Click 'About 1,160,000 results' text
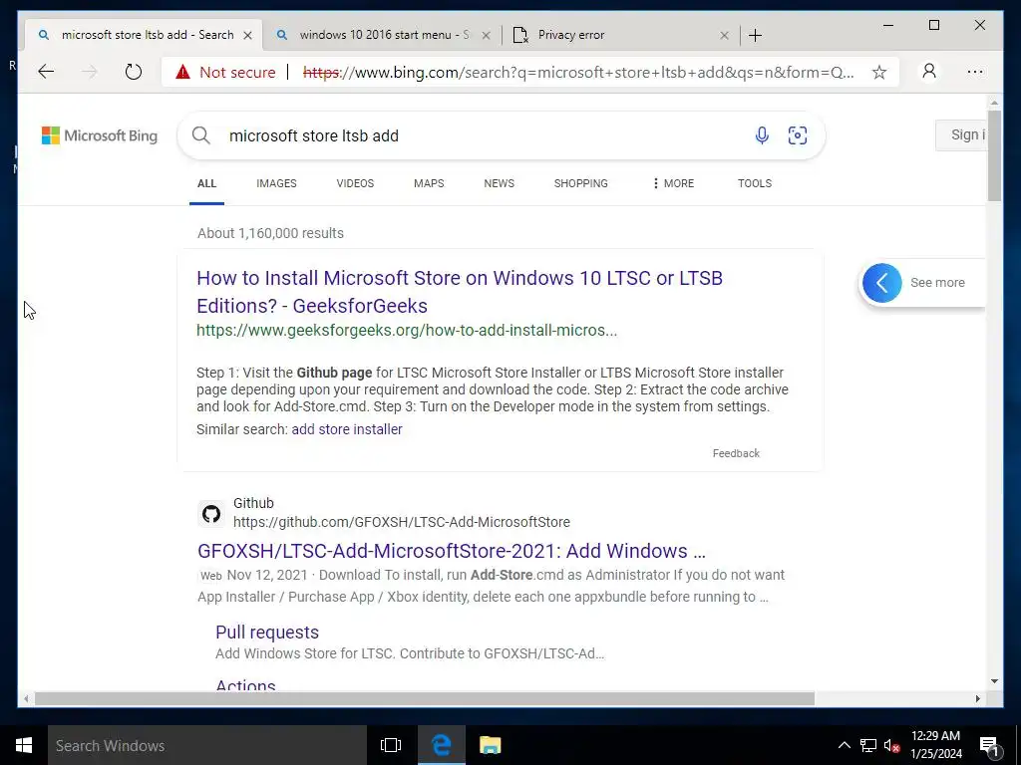Screen dimensions: 1021x765 [270, 233]
